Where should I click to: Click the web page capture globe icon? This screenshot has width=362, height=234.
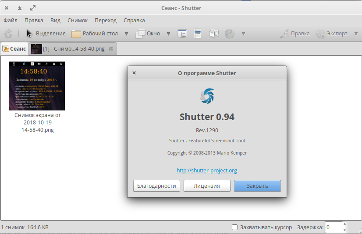230,34
